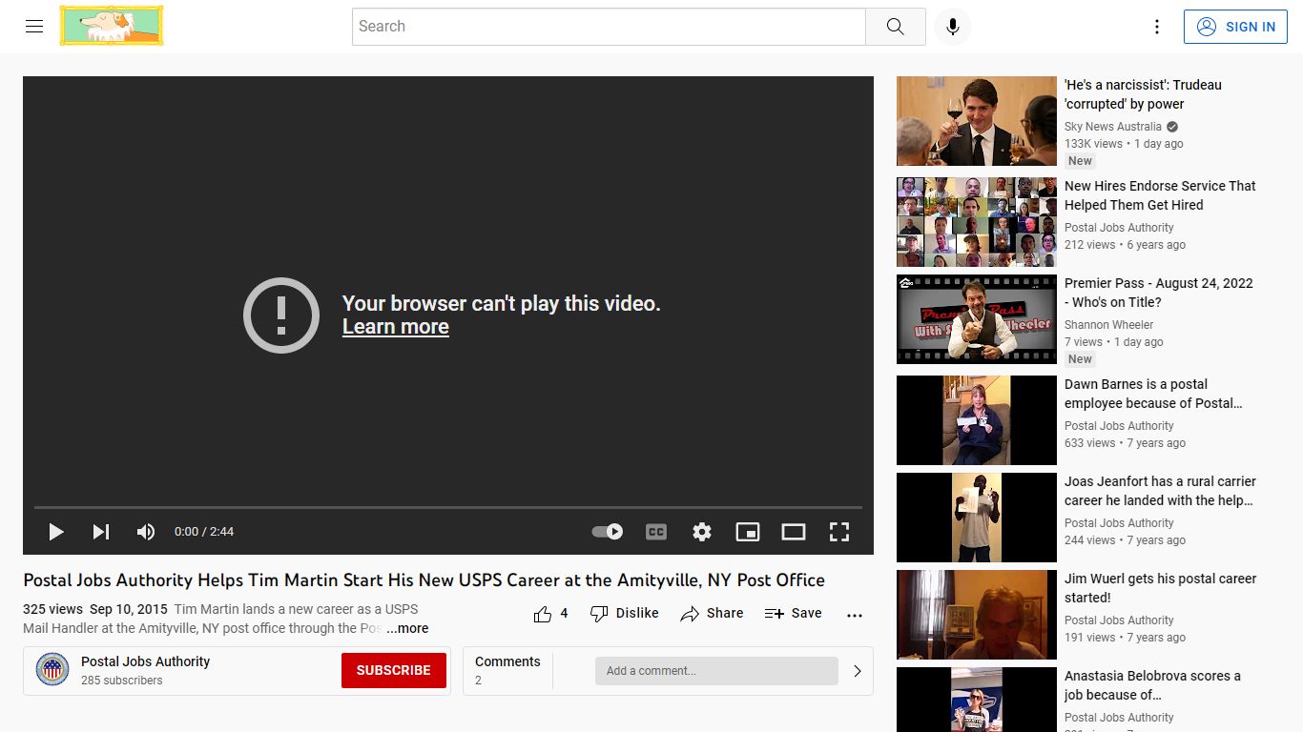
Task: Enter full screen mode
Action: coord(839,532)
